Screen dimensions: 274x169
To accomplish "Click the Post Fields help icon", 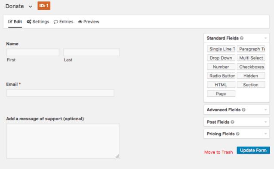I will [232, 122].
